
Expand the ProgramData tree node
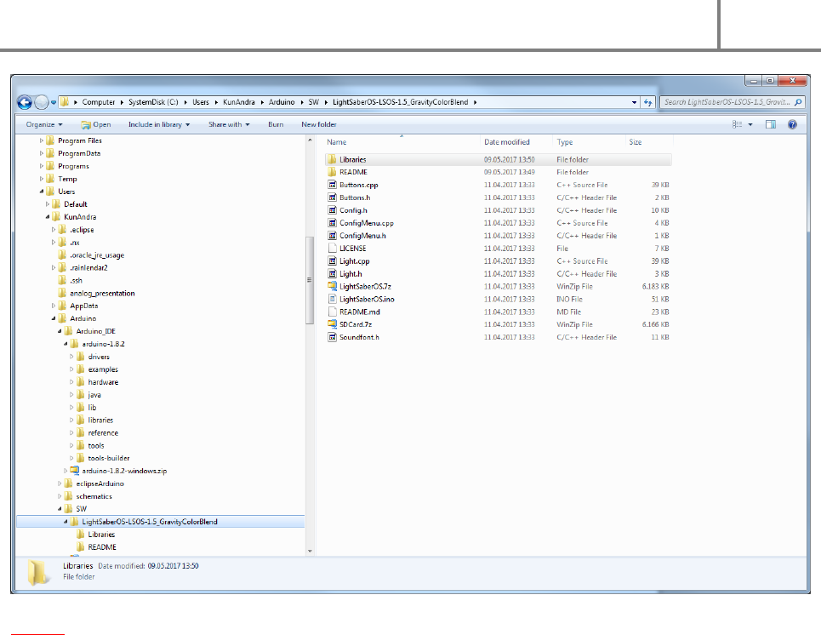click(x=42, y=153)
